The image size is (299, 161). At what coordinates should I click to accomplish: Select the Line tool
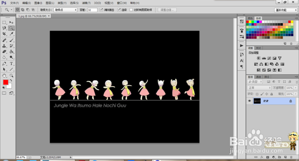click(x=11, y=69)
